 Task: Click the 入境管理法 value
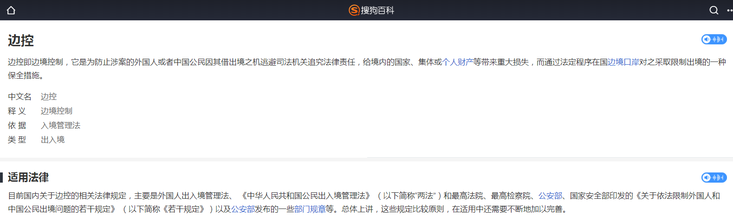pos(61,125)
